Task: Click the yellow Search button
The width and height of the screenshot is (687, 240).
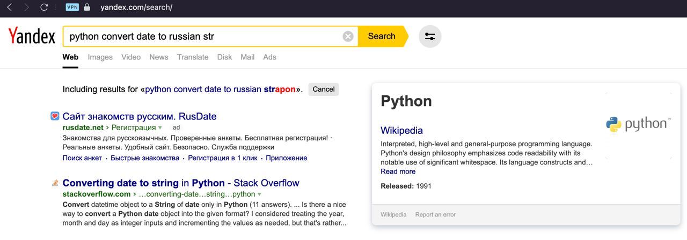Action: tap(382, 36)
